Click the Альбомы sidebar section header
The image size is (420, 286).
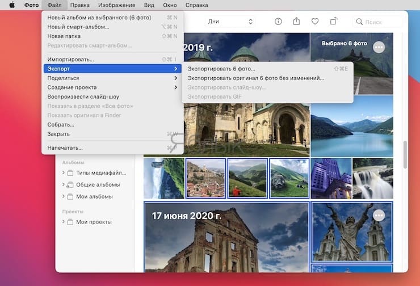[x=73, y=162]
